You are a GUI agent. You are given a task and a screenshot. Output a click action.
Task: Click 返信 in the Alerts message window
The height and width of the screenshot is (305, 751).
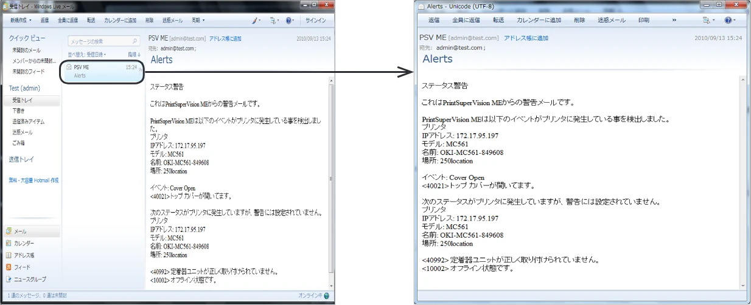[434, 20]
